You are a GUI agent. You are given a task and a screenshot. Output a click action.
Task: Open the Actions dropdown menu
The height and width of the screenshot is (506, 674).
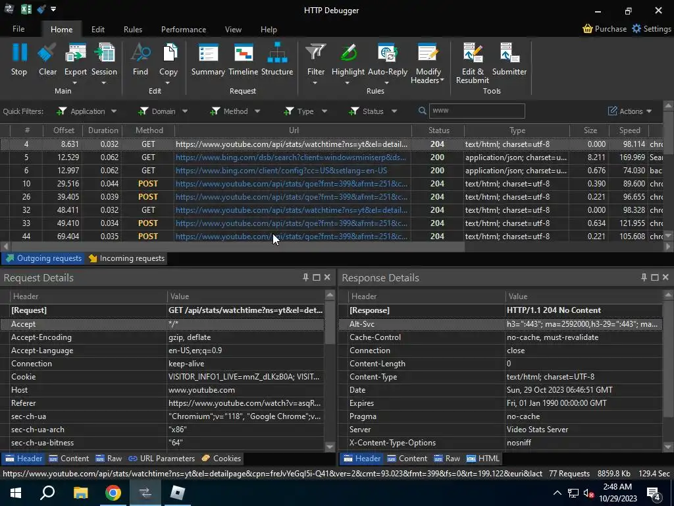pos(630,111)
